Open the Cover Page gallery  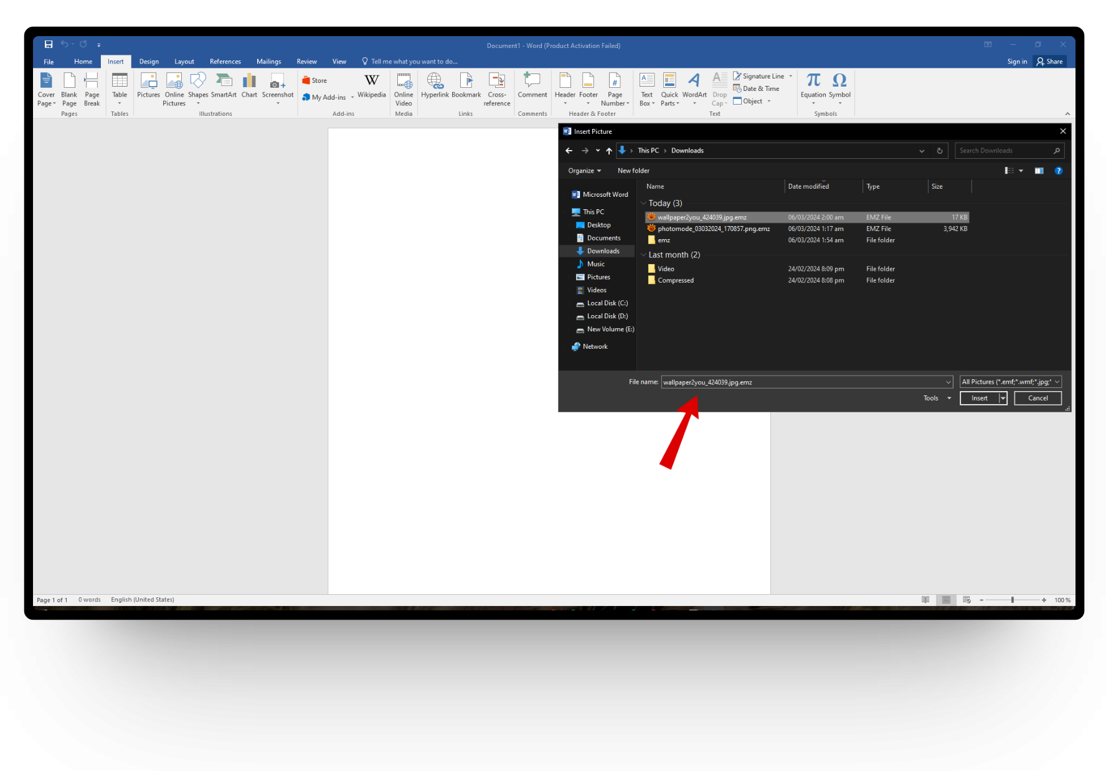(46, 90)
